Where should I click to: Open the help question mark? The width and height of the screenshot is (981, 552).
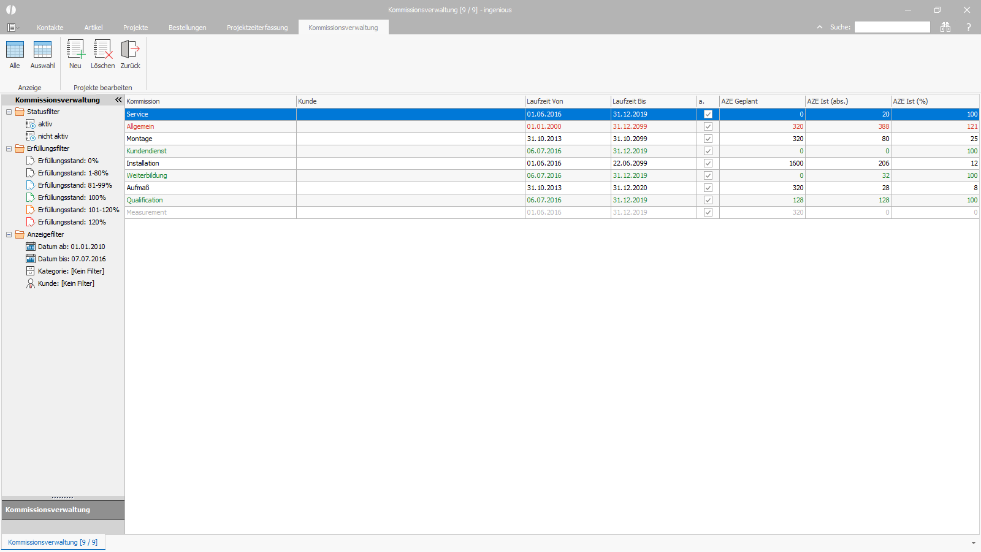pos(969,27)
